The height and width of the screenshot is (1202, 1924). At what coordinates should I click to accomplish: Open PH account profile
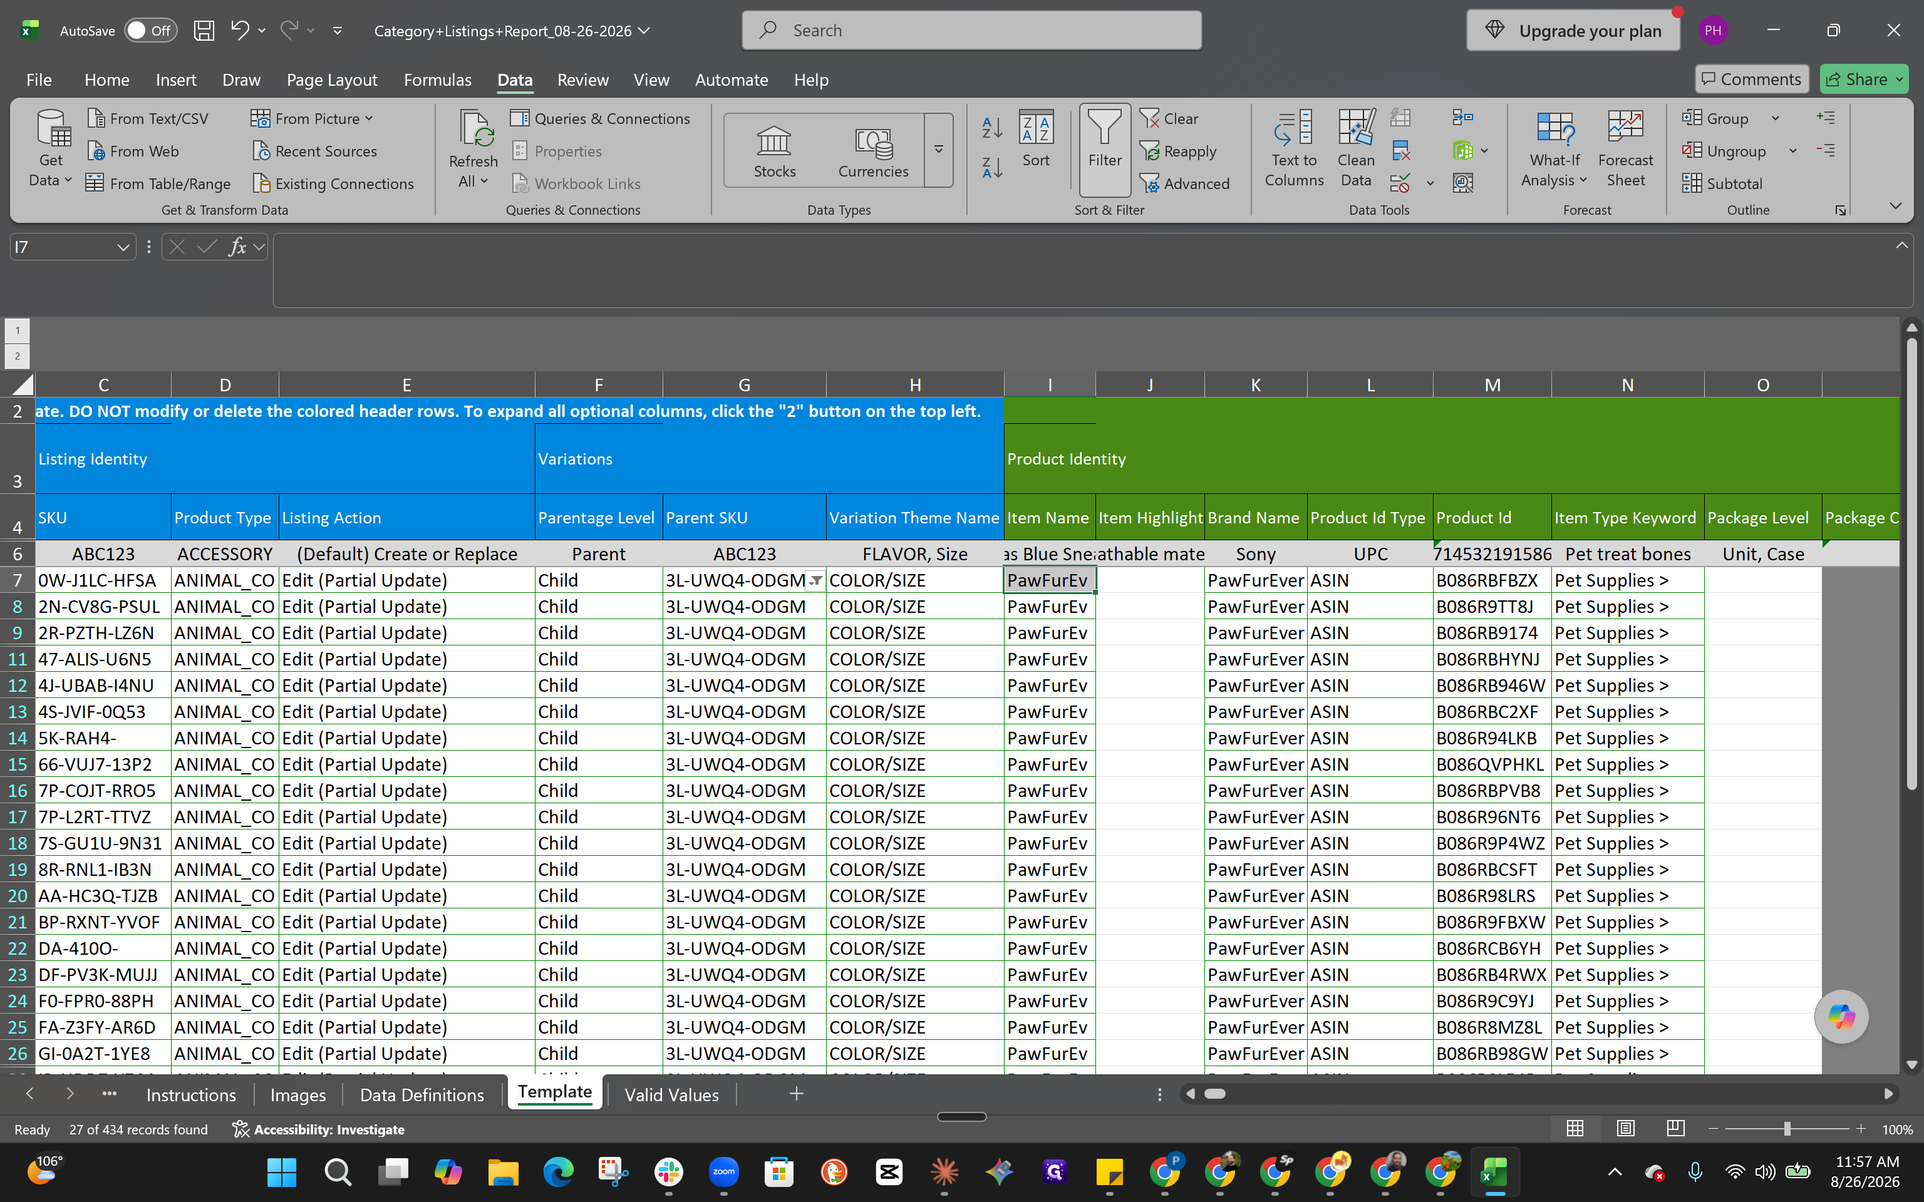pyautogui.click(x=1712, y=30)
